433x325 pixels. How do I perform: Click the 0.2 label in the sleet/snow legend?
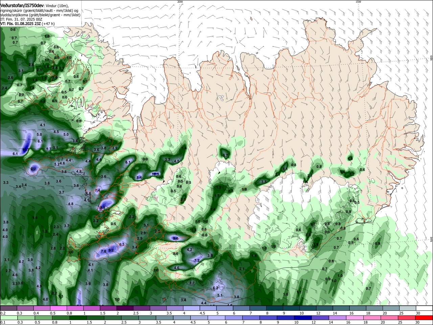click(x=3, y=313)
